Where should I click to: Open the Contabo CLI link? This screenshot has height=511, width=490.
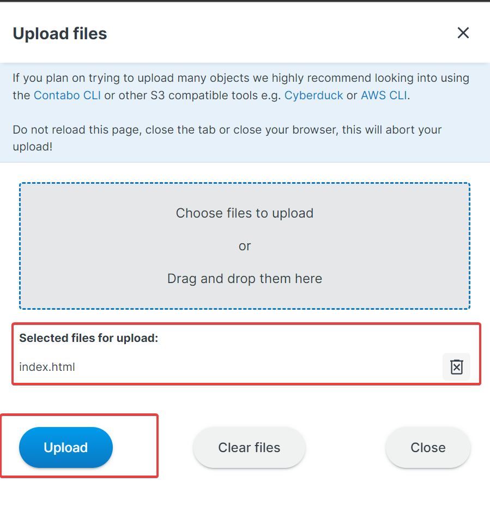pyautogui.click(x=67, y=95)
